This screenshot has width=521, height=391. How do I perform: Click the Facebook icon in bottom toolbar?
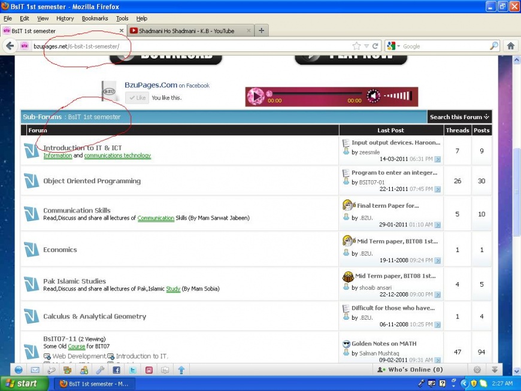coord(116,370)
